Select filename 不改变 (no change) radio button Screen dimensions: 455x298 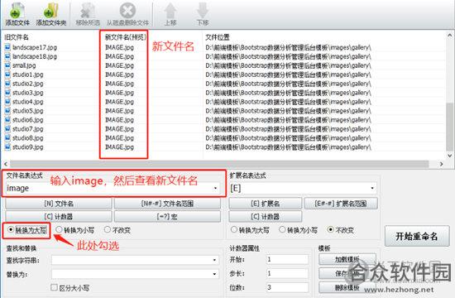click(x=108, y=229)
